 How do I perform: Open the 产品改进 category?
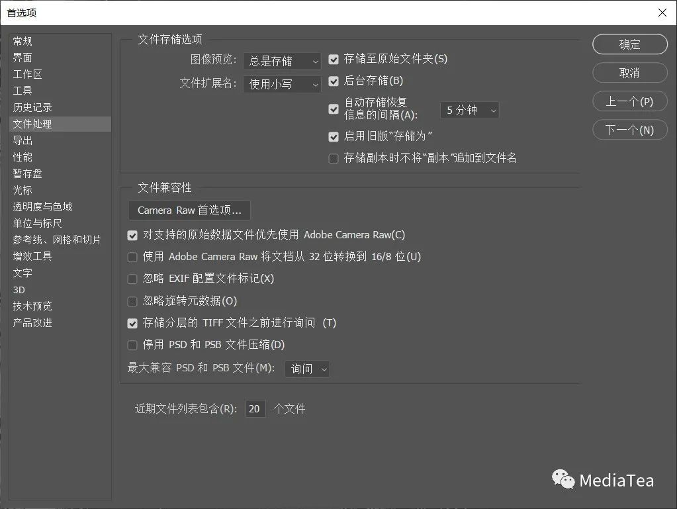pos(60,322)
